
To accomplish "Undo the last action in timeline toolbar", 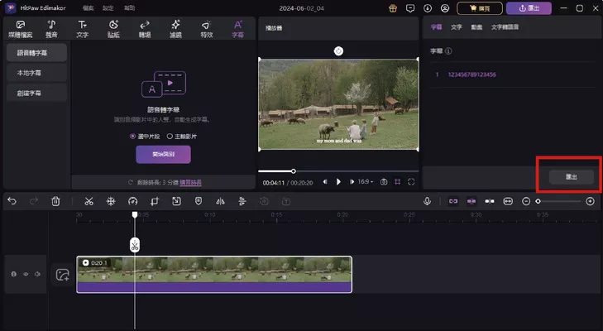I will 12,201.
